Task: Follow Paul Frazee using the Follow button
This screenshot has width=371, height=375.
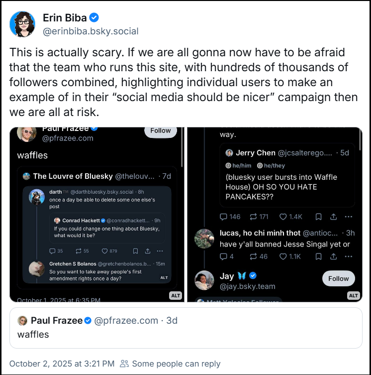Action: pyautogui.click(x=160, y=130)
